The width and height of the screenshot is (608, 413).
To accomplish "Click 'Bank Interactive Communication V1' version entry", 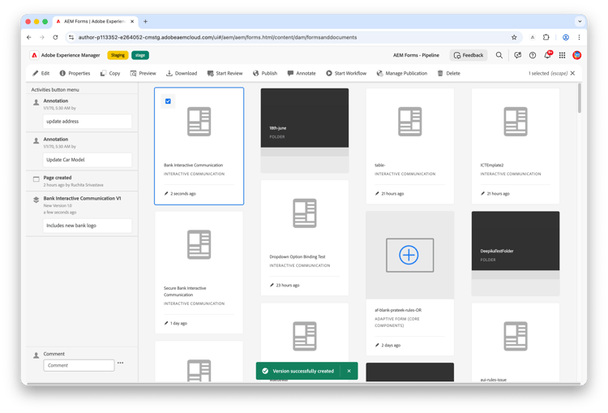I will pos(82,198).
